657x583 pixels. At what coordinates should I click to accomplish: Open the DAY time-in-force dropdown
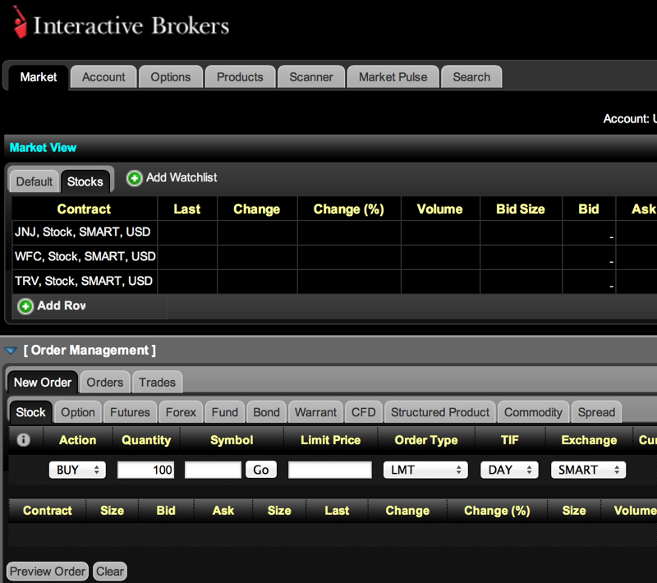[509, 470]
